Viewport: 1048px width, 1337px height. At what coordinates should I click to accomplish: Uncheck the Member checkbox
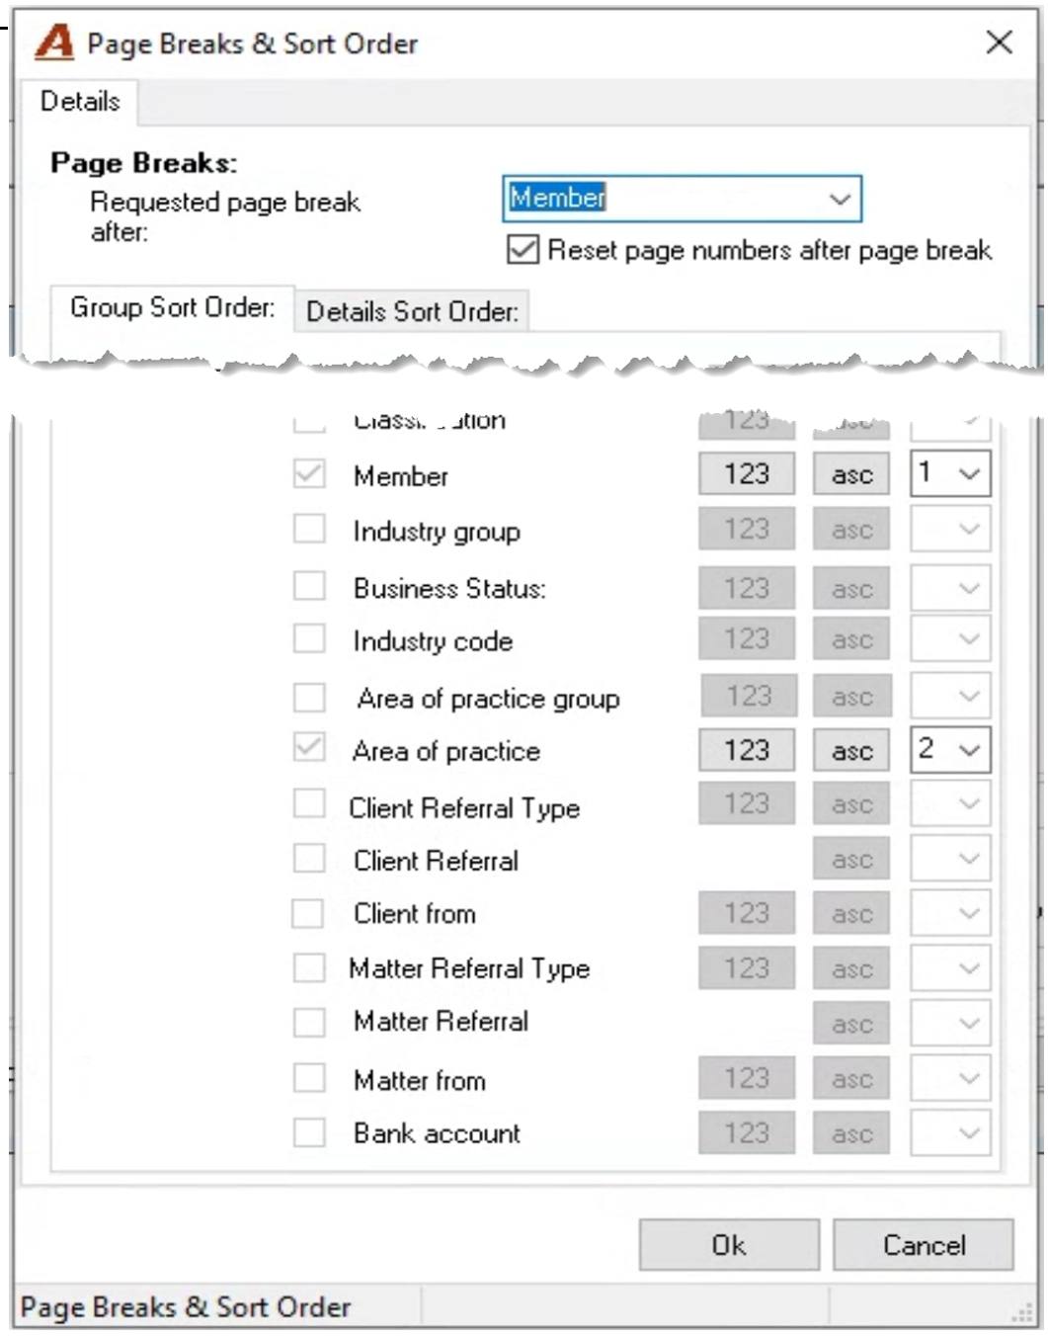coord(309,474)
